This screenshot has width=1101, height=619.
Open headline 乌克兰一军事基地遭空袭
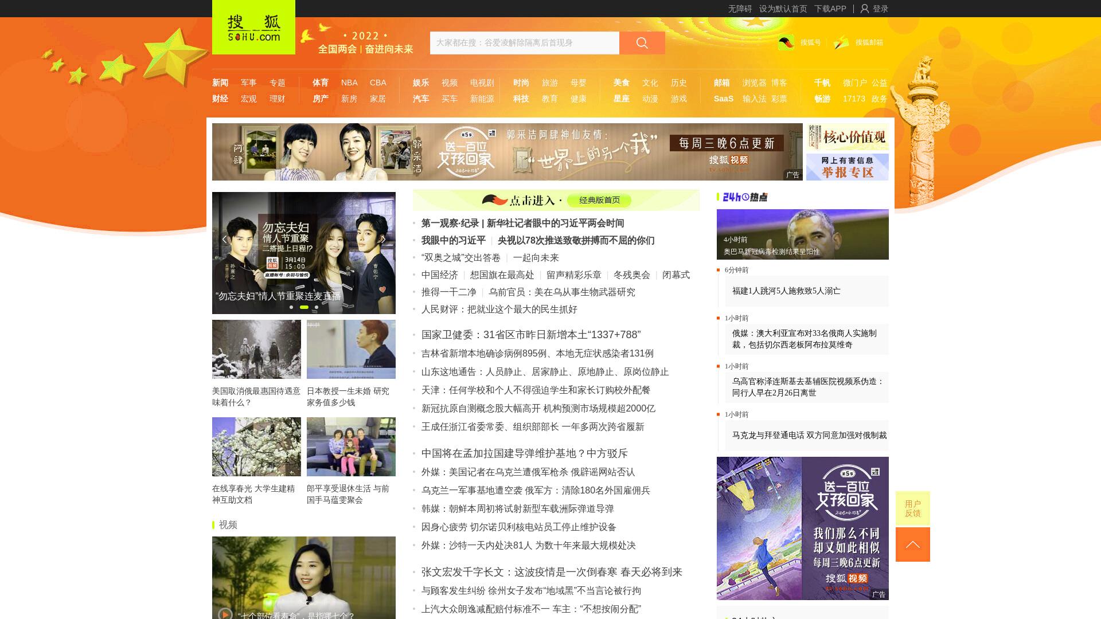click(536, 491)
